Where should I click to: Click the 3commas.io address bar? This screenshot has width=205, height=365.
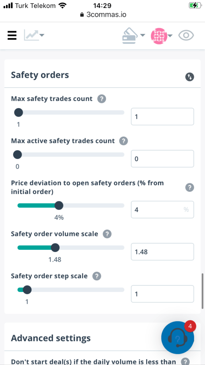[x=102, y=15]
